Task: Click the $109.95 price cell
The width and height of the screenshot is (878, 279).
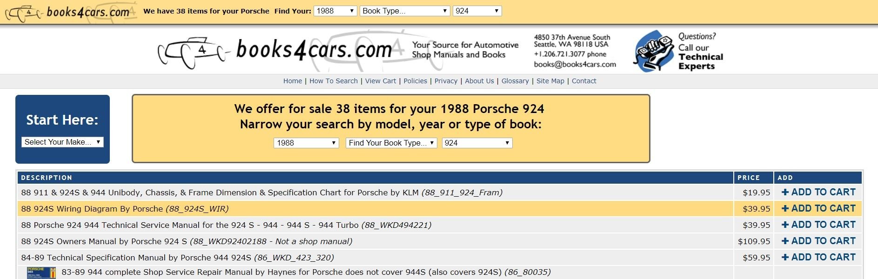Action: tap(754, 241)
